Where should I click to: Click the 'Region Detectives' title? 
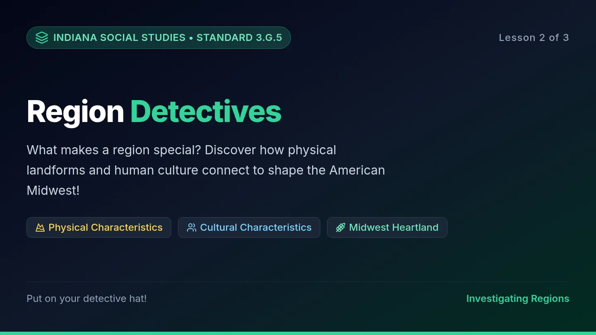(x=154, y=112)
